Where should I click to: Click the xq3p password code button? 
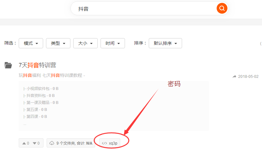(110, 143)
